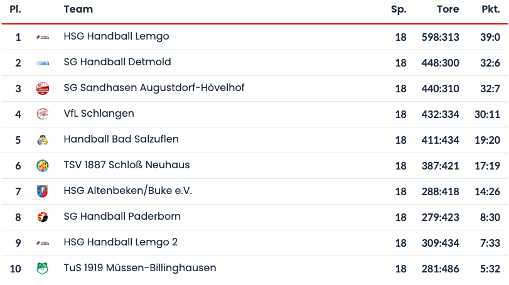Click the Tore column header
This screenshot has height=285, width=509.
click(448, 9)
